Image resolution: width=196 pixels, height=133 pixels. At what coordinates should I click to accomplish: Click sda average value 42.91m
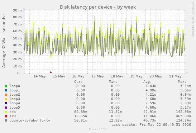(150, 112)
